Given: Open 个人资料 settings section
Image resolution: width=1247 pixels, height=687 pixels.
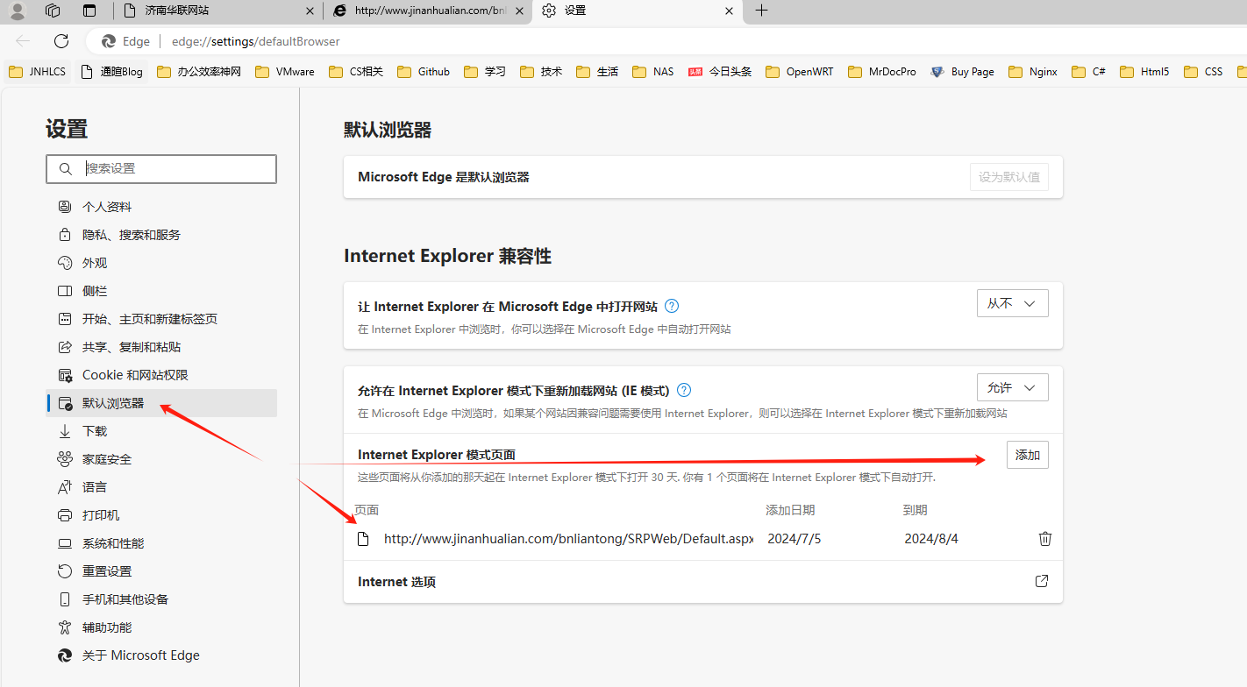Looking at the screenshot, I should [161, 207].
